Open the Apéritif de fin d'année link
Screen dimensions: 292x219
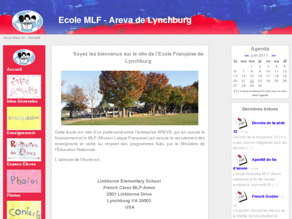264,160
